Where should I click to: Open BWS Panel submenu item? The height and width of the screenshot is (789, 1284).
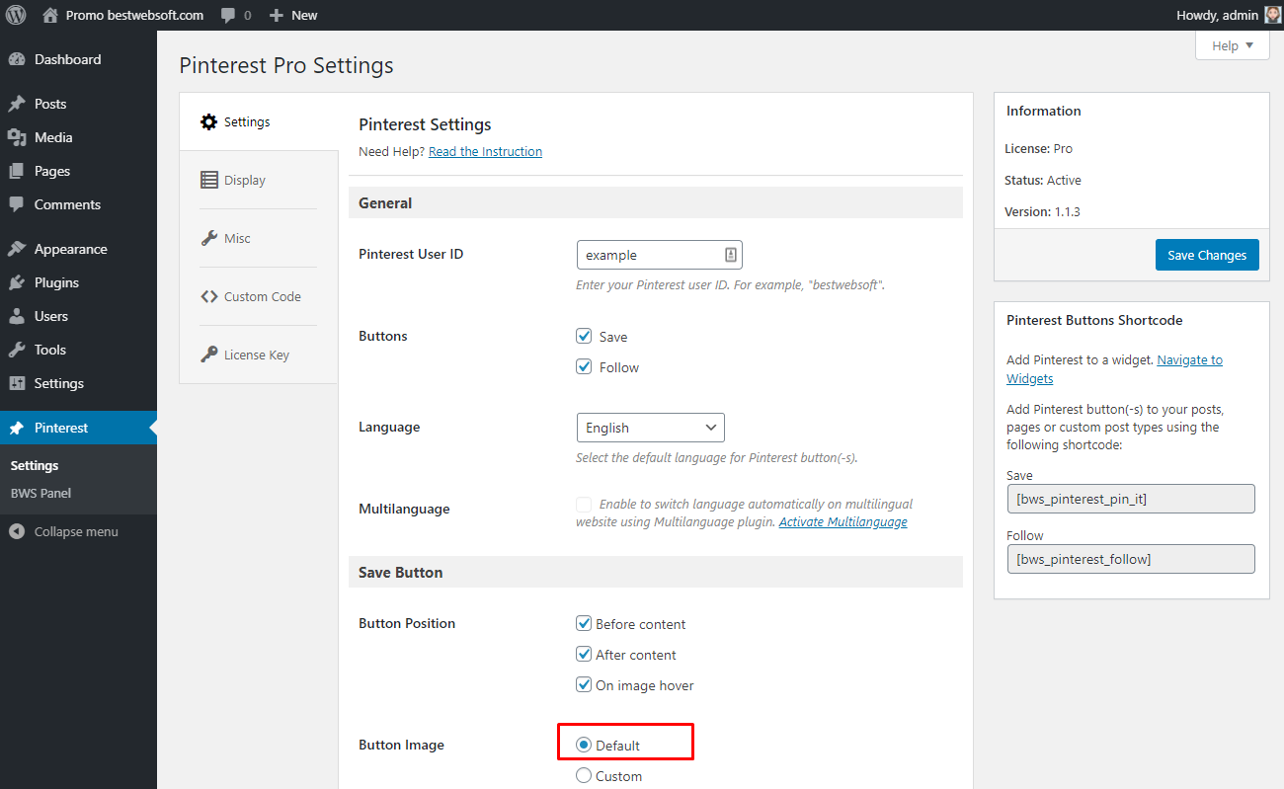pos(40,493)
